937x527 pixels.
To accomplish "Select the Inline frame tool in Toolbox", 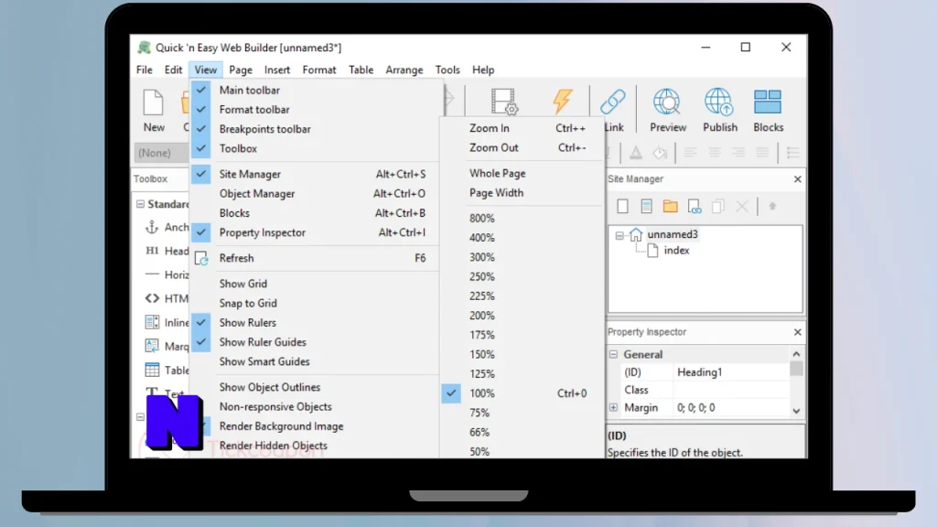I will point(167,322).
